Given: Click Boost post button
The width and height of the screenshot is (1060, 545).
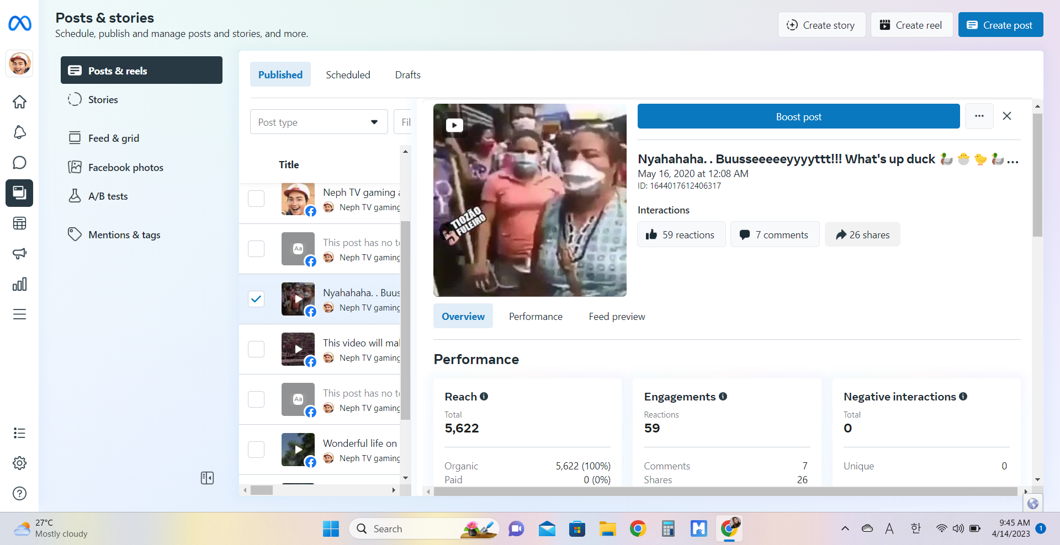Looking at the screenshot, I should (798, 116).
